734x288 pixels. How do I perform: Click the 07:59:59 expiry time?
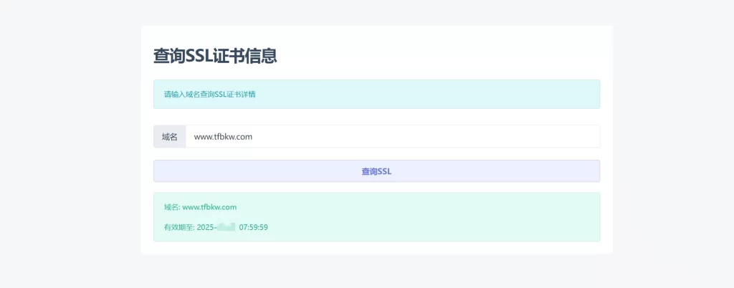pos(253,227)
